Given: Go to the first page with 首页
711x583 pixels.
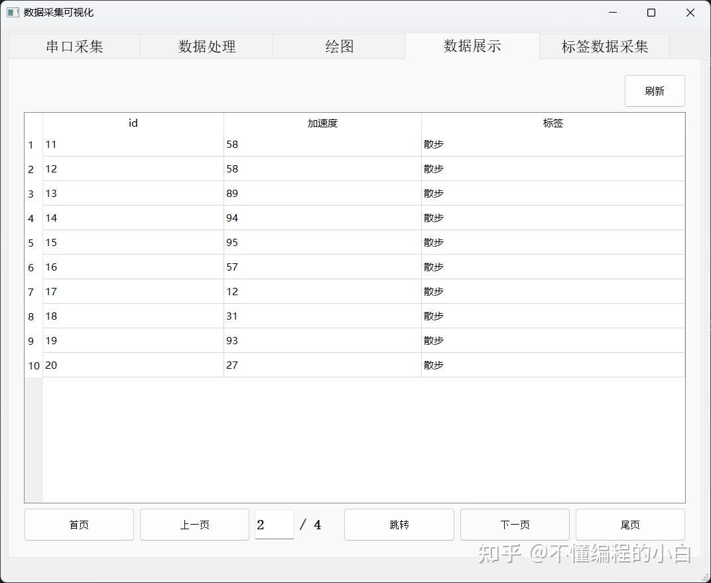Looking at the screenshot, I should (79, 525).
